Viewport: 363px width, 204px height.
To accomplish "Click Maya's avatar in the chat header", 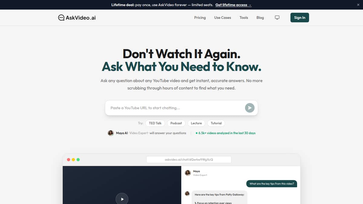I will [x=188, y=173].
